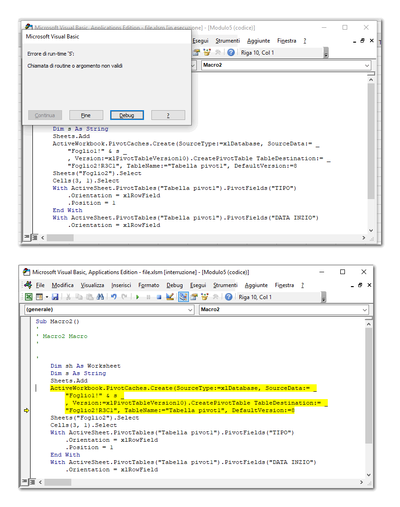This screenshot has height=507, width=400.
Task: Click blue help icon in upper toolbar
Action: pos(231,52)
